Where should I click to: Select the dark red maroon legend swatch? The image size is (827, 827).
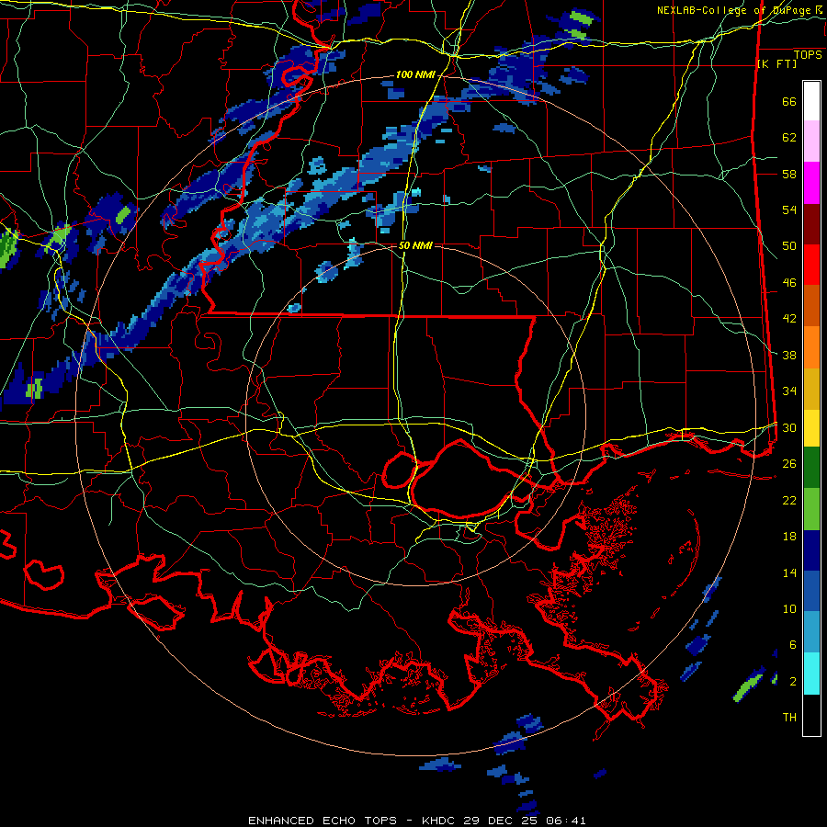click(x=811, y=223)
